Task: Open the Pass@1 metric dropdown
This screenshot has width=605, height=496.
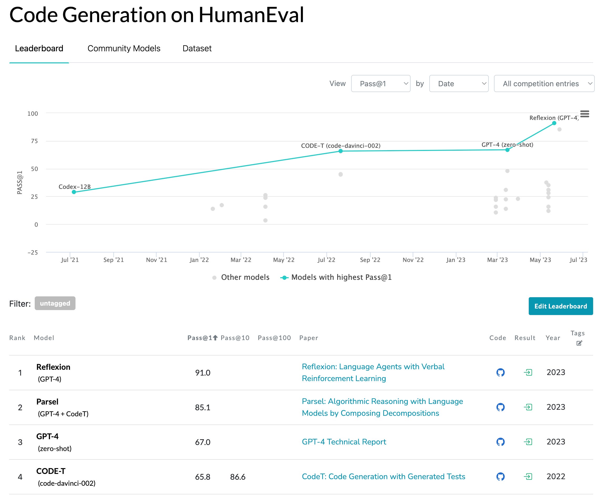Action: coord(380,83)
